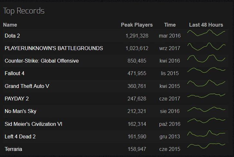Click the Fallout 4 sparkline graph
Screen dimensions: 234x157
(206, 70)
